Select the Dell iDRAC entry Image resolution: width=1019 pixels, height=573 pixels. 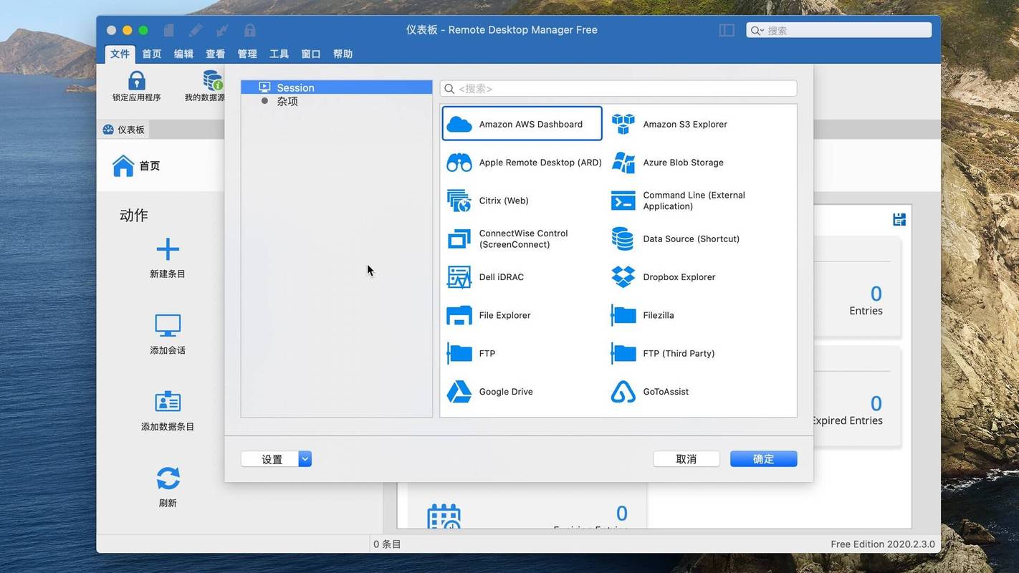pyautogui.click(x=501, y=277)
